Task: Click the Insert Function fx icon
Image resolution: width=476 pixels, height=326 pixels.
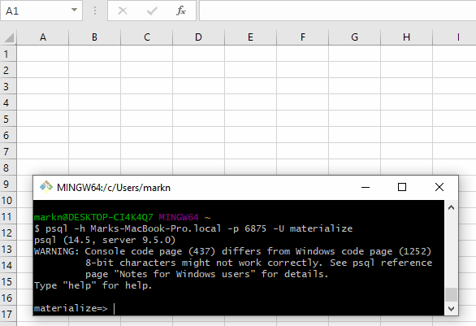Action: point(181,11)
